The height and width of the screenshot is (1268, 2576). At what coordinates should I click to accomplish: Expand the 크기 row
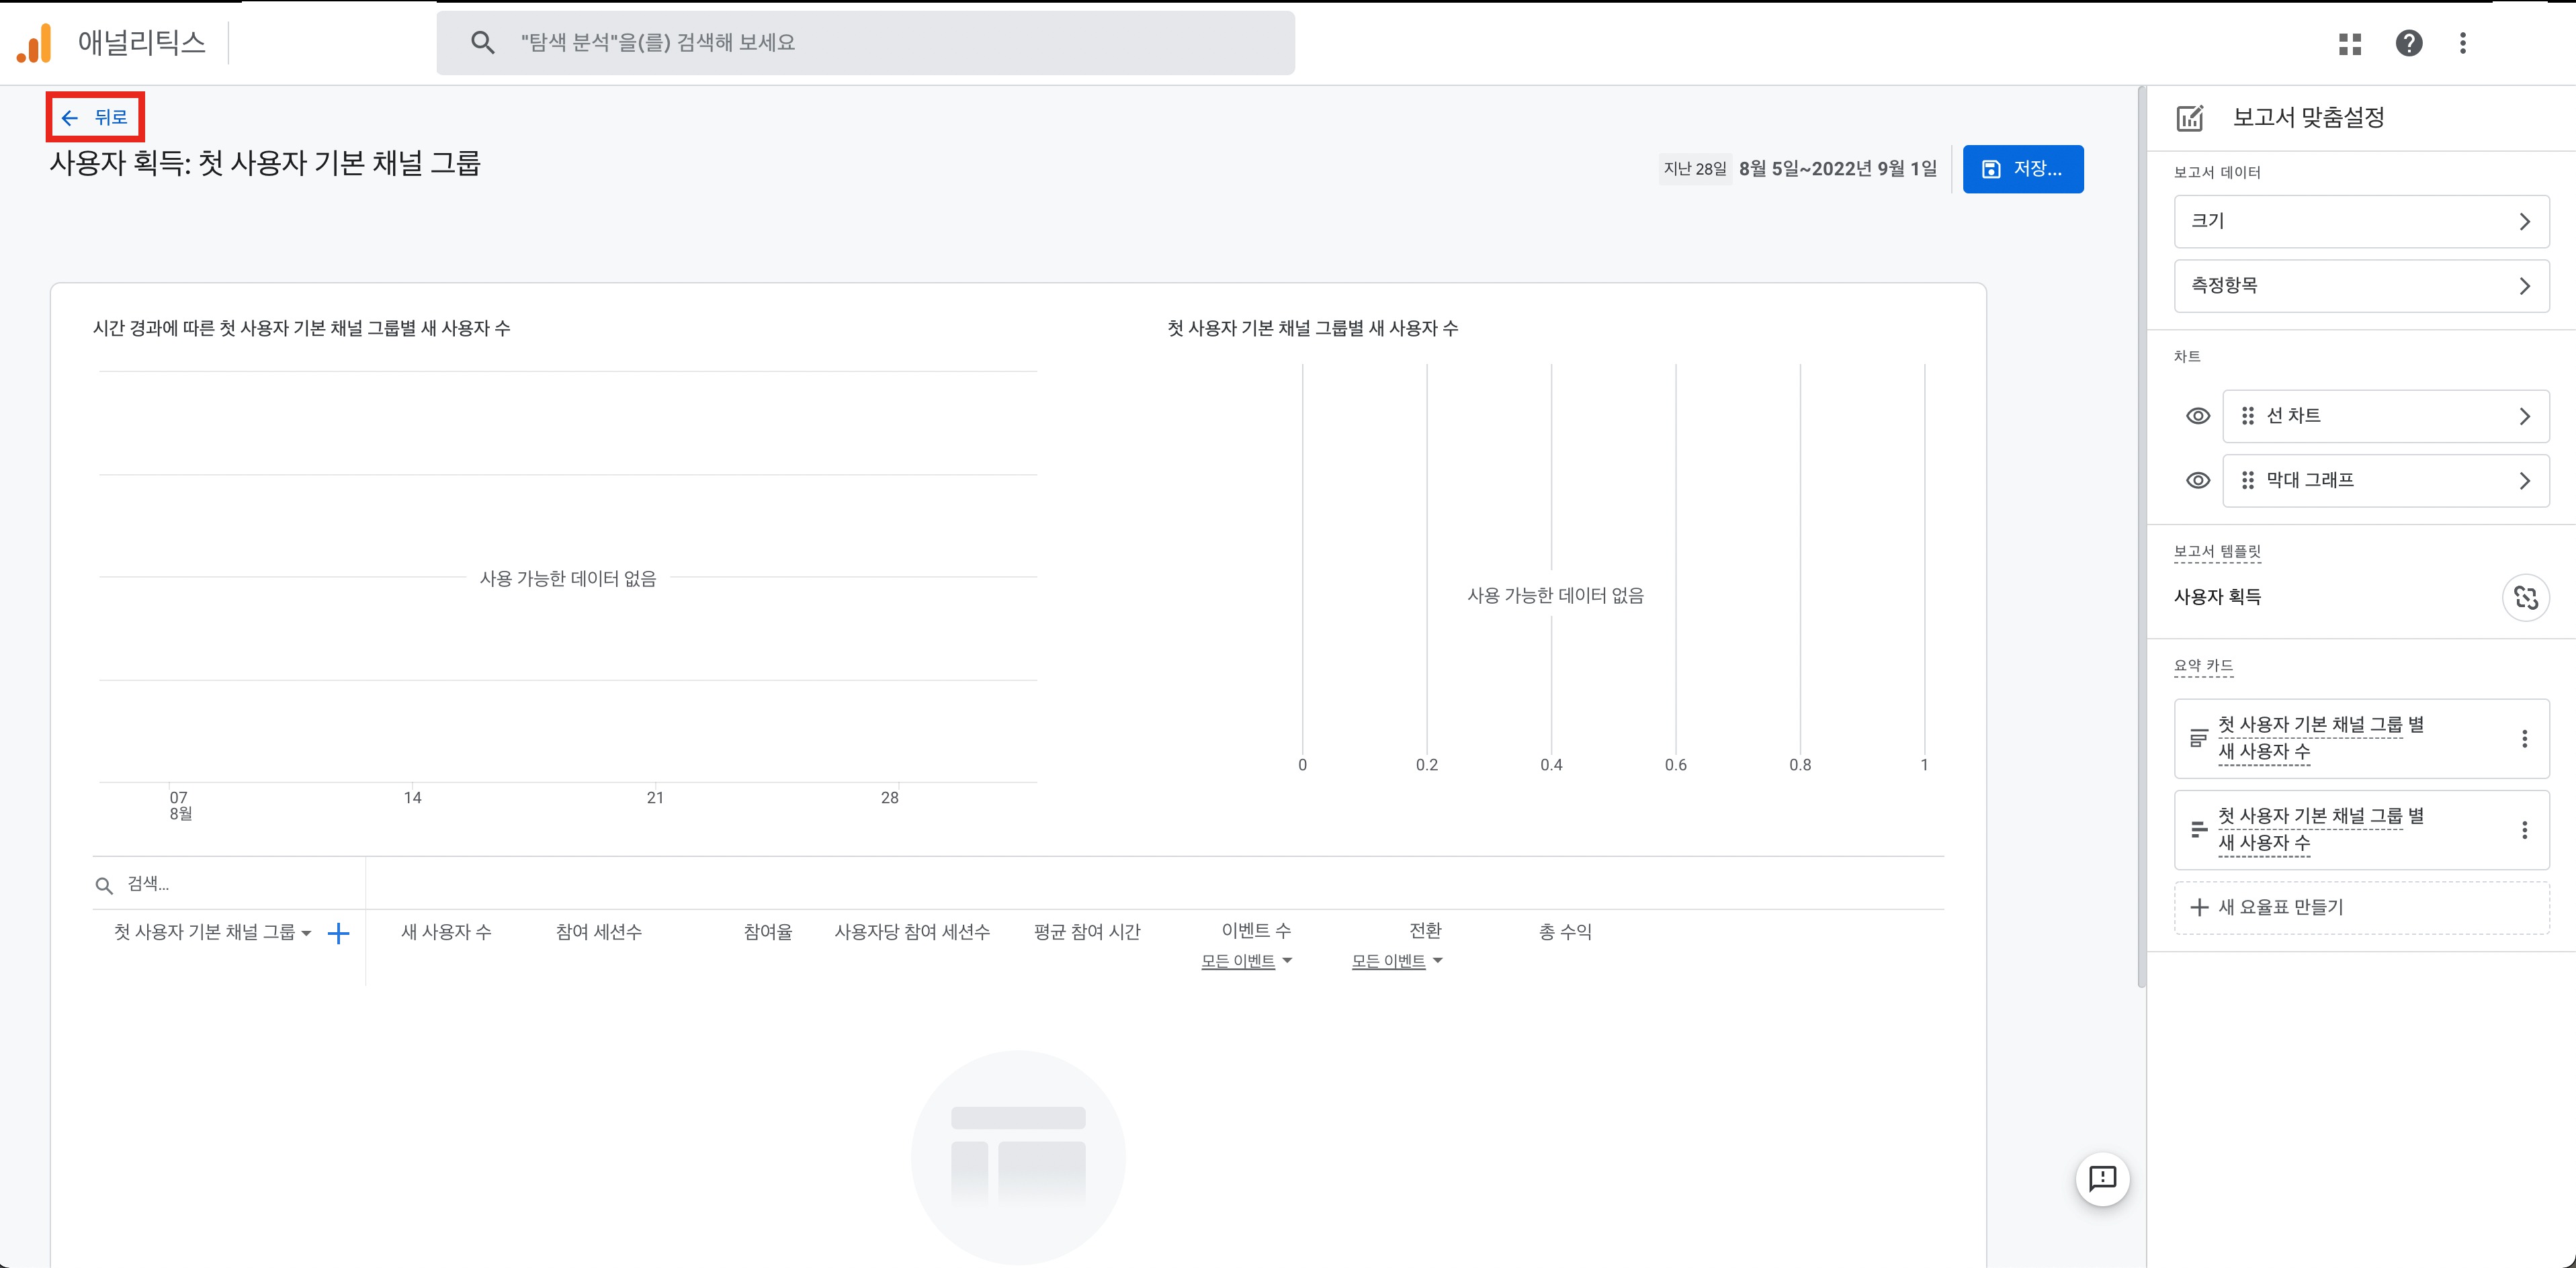click(2361, 221)
